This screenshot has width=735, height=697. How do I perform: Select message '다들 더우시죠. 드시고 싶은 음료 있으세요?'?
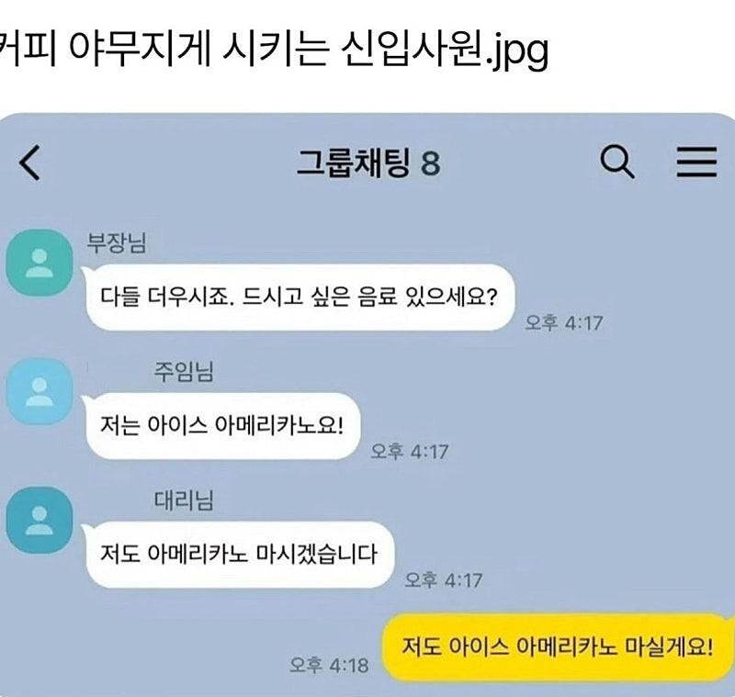300,297
